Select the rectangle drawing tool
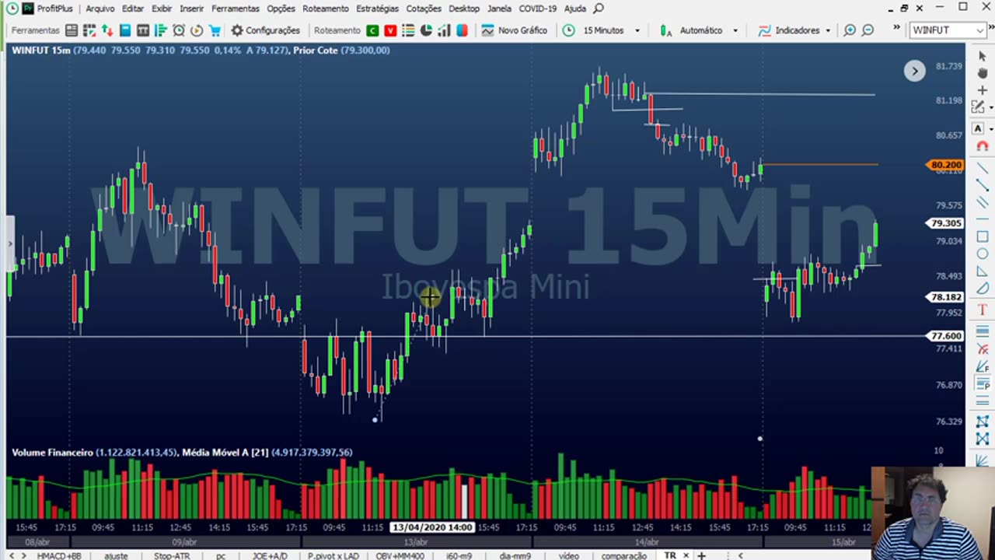Viewport: 995px width, 560px height. pyautogui.click(x=982, y=236)
